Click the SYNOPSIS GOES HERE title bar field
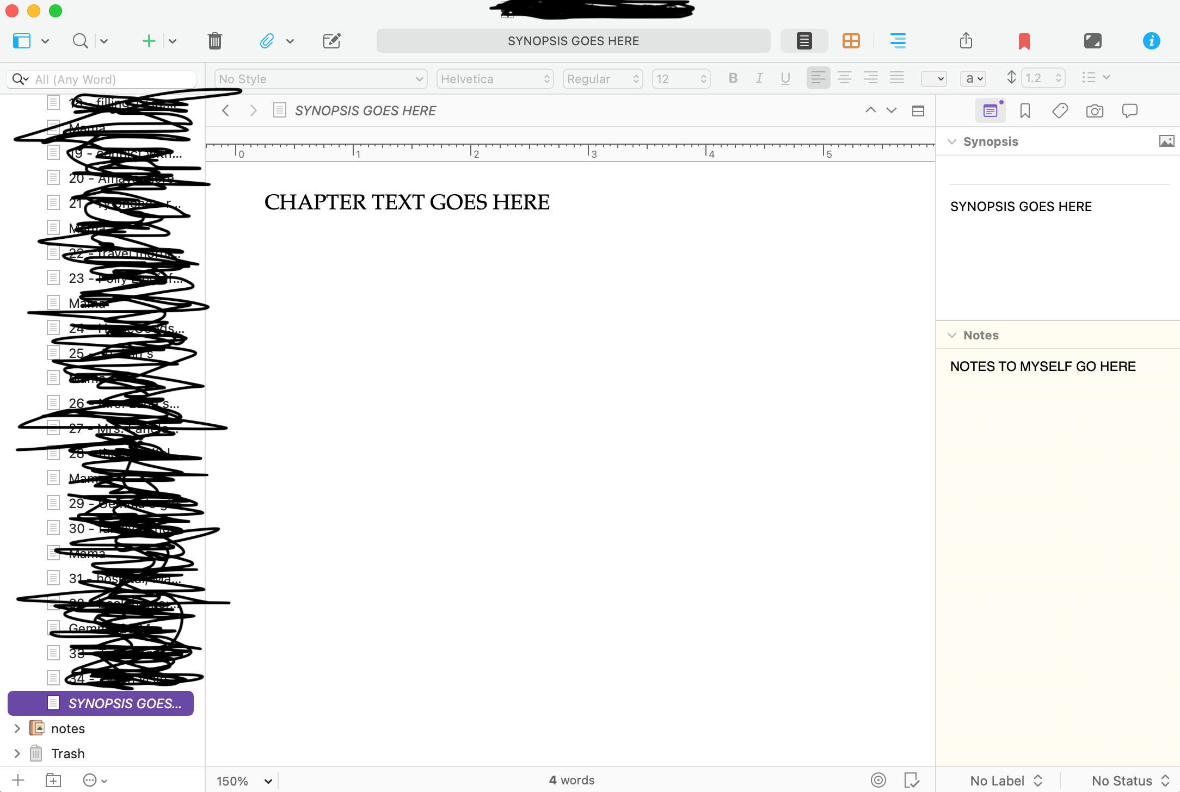 point(573,41)
